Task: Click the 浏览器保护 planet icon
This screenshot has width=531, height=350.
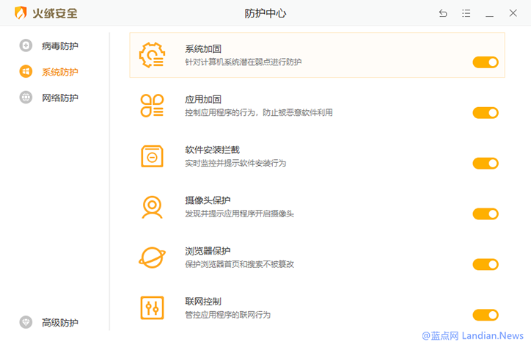Action: (x=152, y=258)
